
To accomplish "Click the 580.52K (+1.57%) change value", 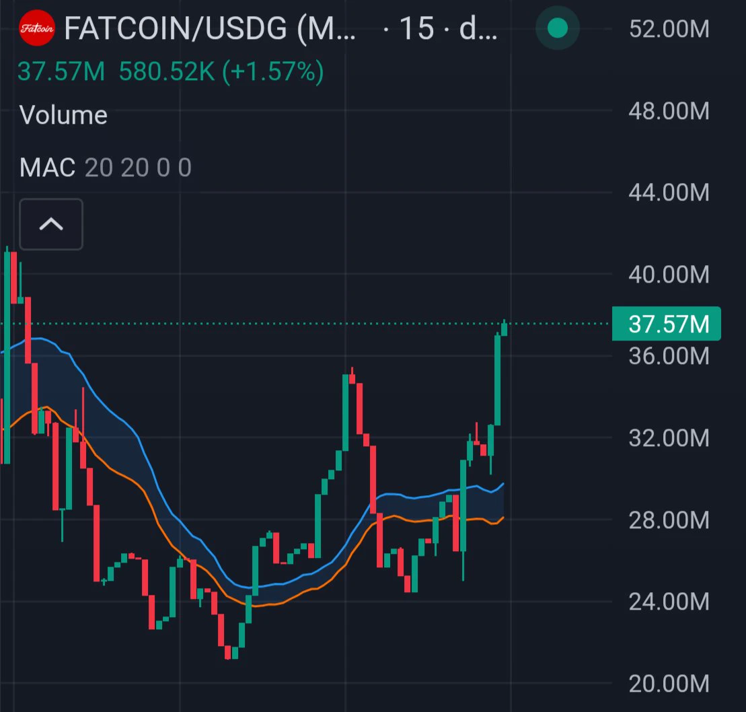I will tap(221, 72).
